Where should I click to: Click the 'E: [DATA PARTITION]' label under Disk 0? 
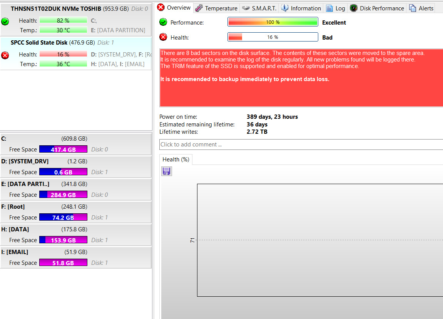point(118,30)
